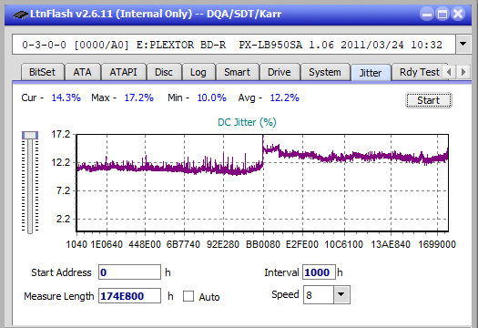
Task: Select the System tab
Action: click(325, 72)
